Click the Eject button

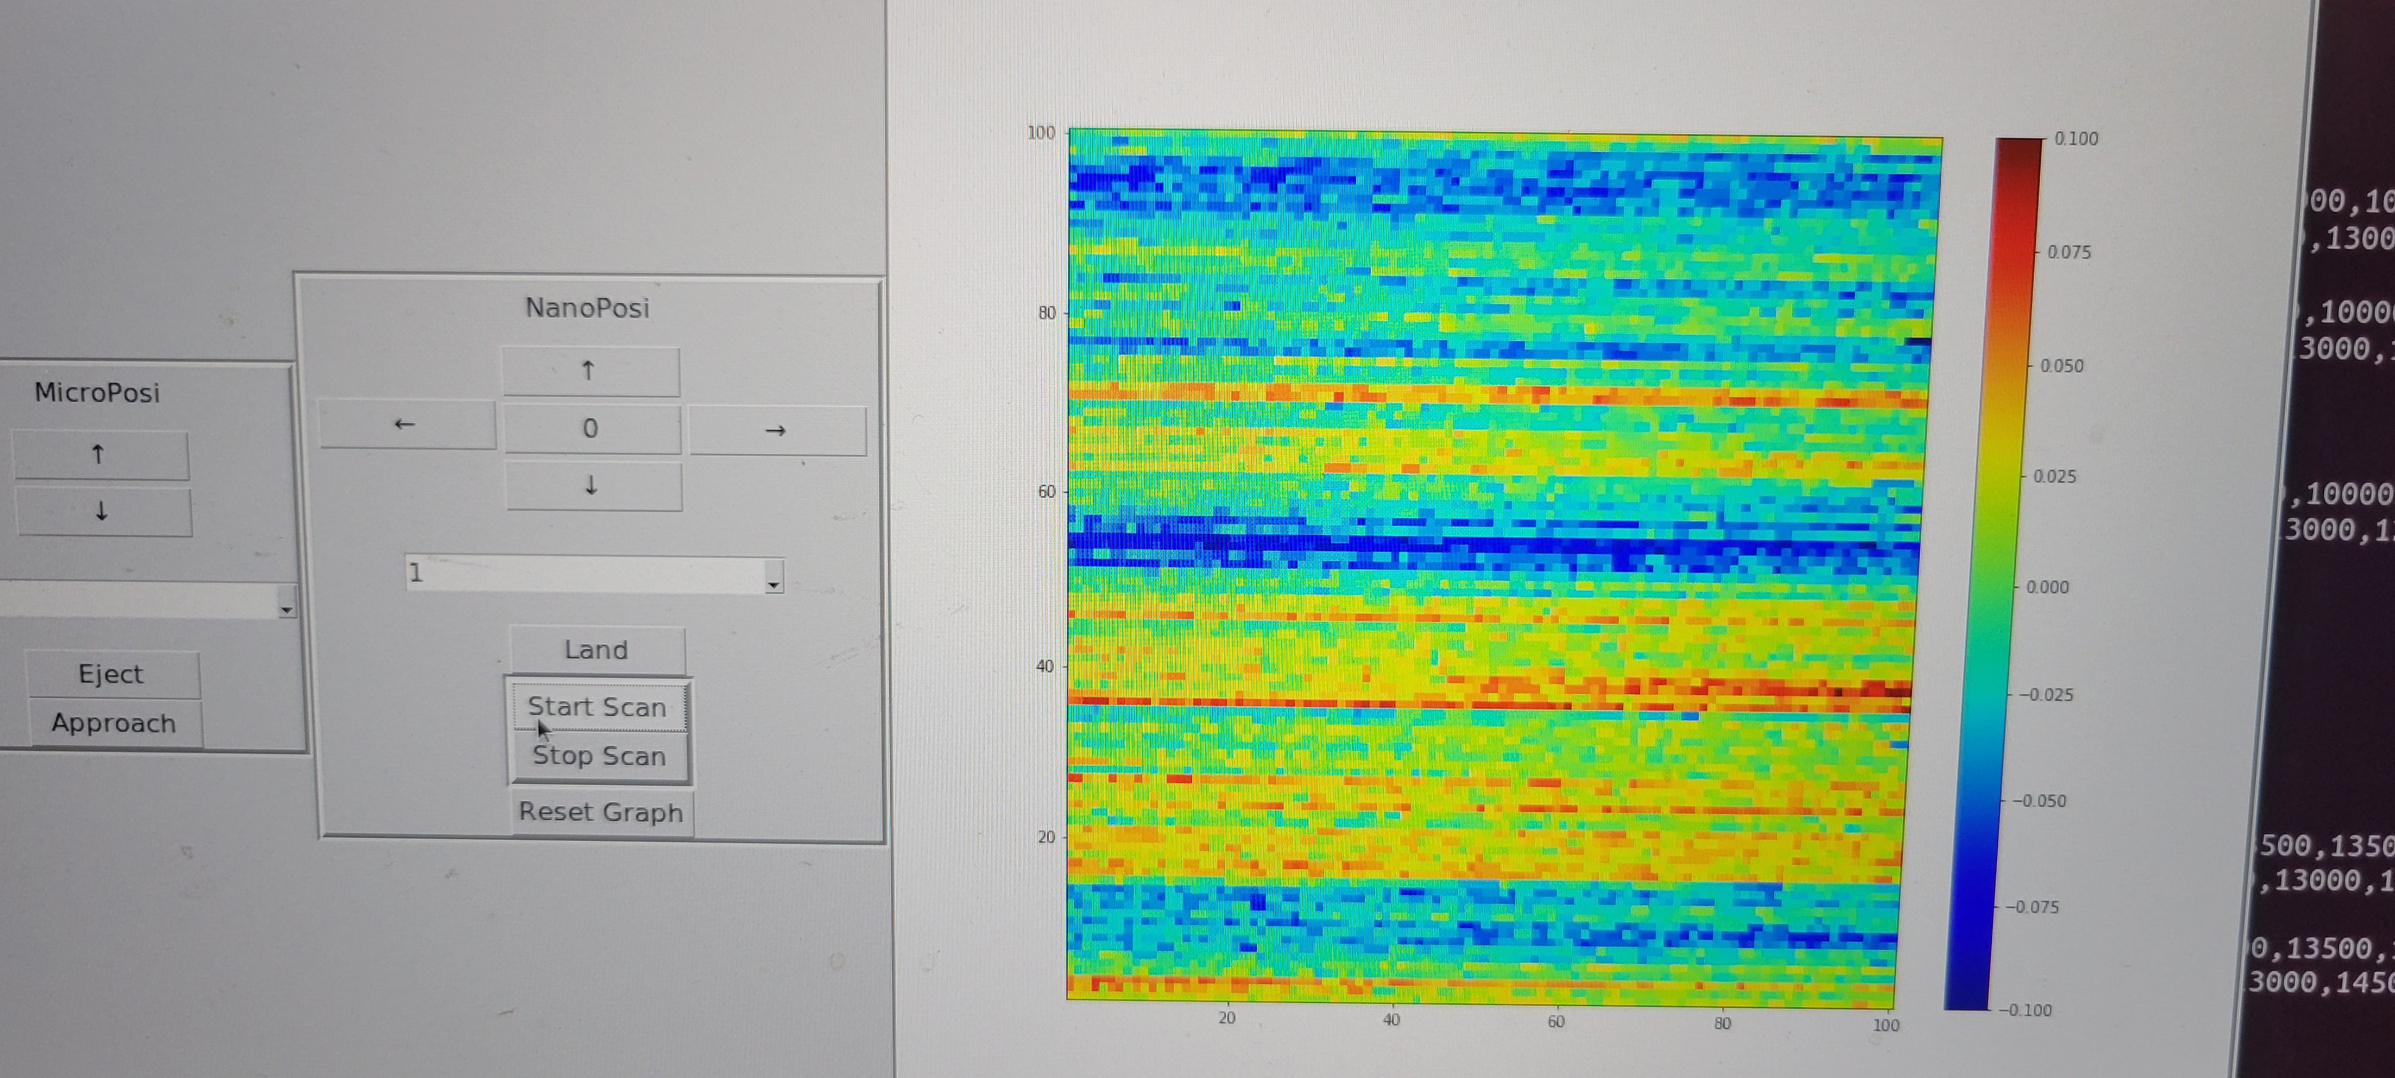112,674
